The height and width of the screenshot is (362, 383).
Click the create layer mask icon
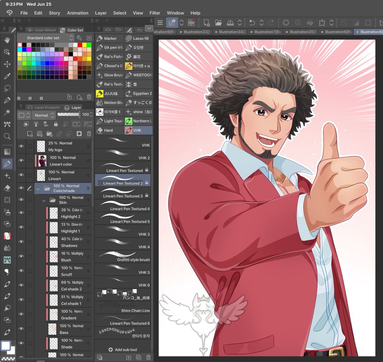coord(79,134)
